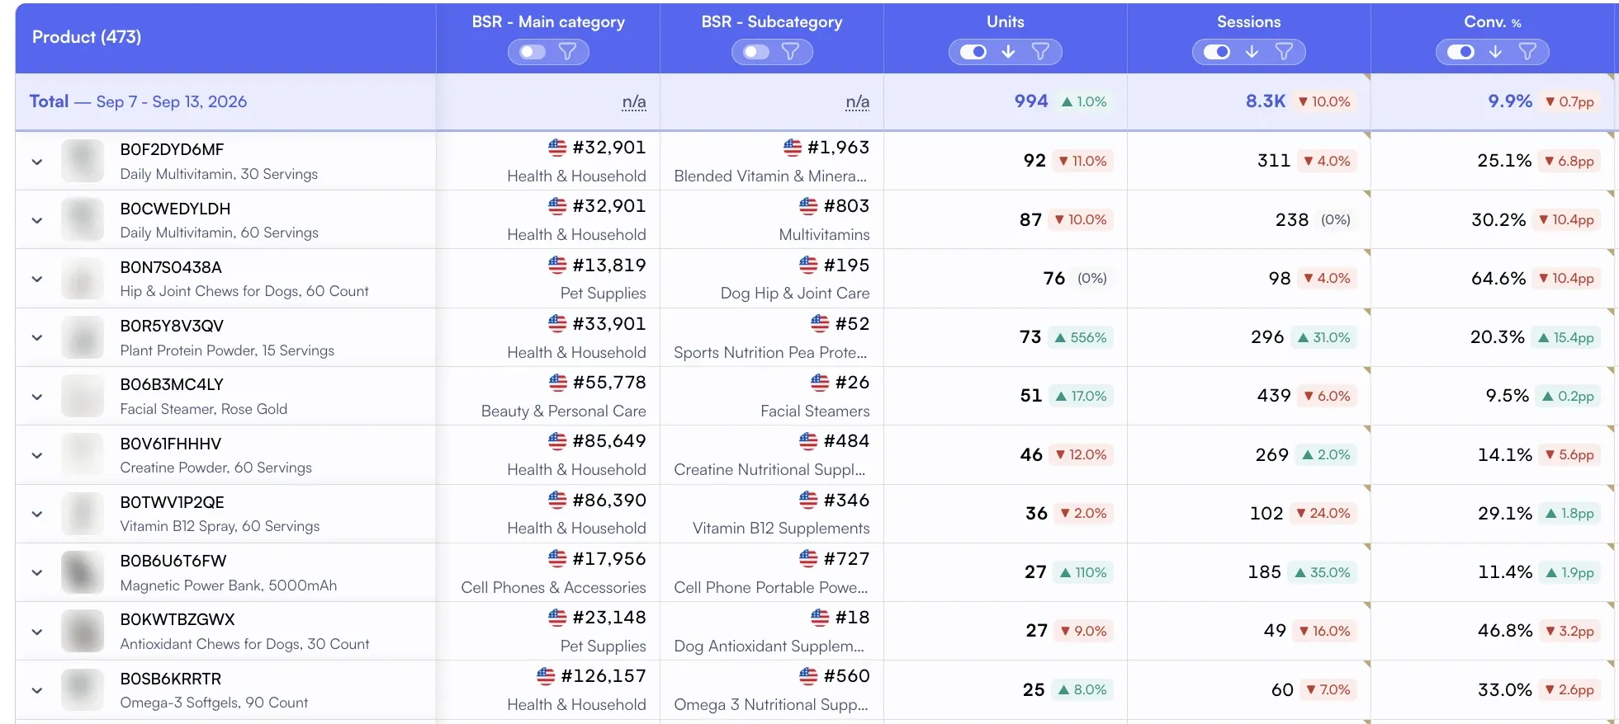Click Total Sep 7 - Sep 13, 2026 label
The width and height of the screenshot is (1619, 724).
coord(139,101)
